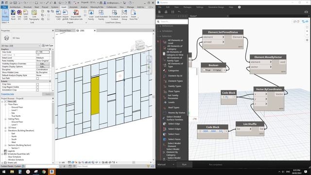Click Import MEP Fabrication Job icon
Image resolution: width=311 pixels, height=175 pixels.
(x=76, y=15)
